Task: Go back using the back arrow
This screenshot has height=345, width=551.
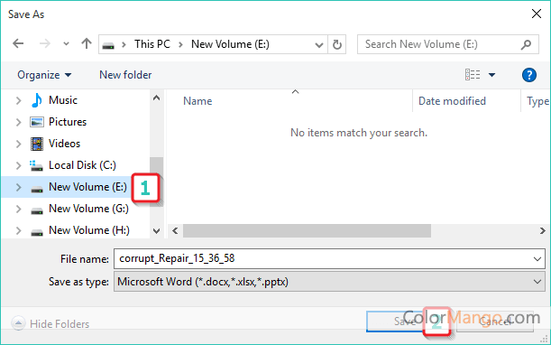Action: [18, 44]
